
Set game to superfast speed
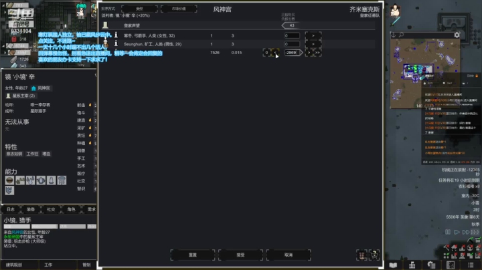tap(475, 232)
